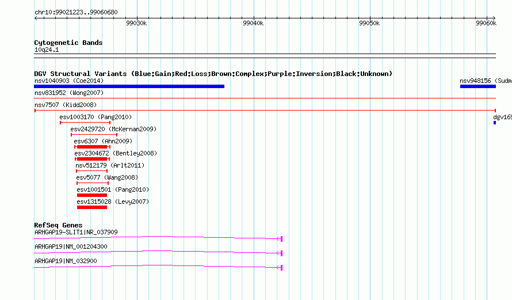Image resolution: width=512 pixels, height=300 pixels.
Task: Click the NM_001204300 transcript end arrow
Action: click(280, 253)
